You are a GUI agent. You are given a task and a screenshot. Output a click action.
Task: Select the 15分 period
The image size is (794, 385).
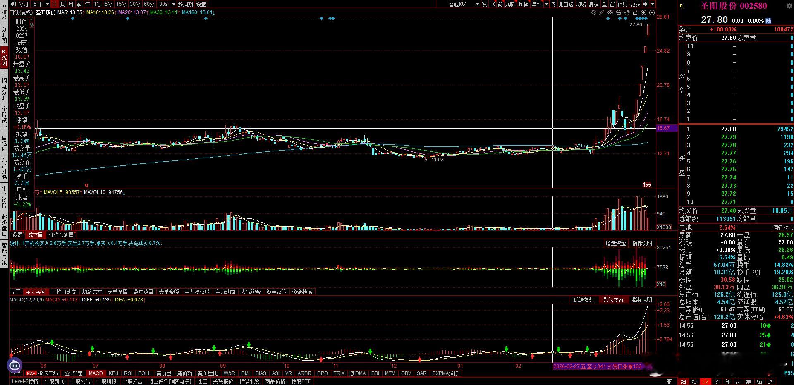click(121, 4)
